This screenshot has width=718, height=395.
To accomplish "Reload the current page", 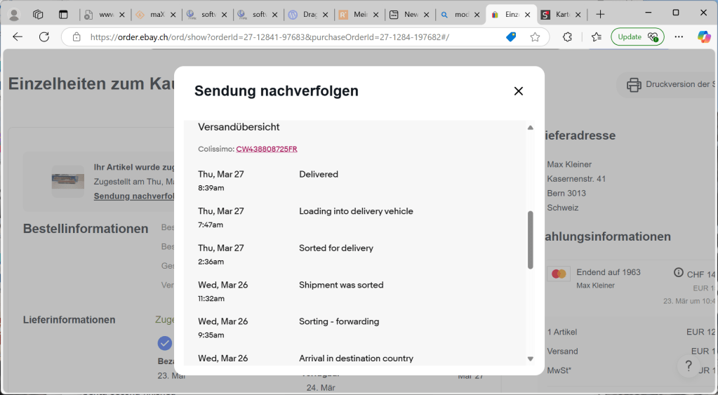I will point(44,37).
